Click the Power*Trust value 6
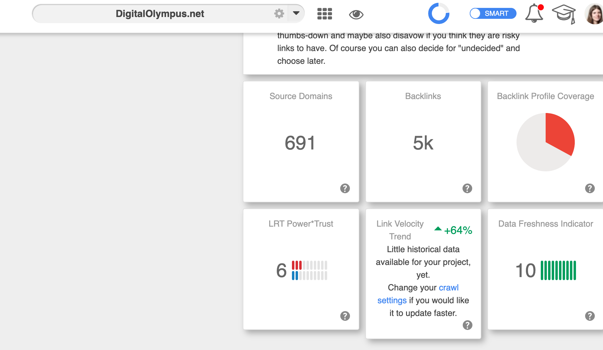This screenshot has width=603, height=350. coord(281,270)
